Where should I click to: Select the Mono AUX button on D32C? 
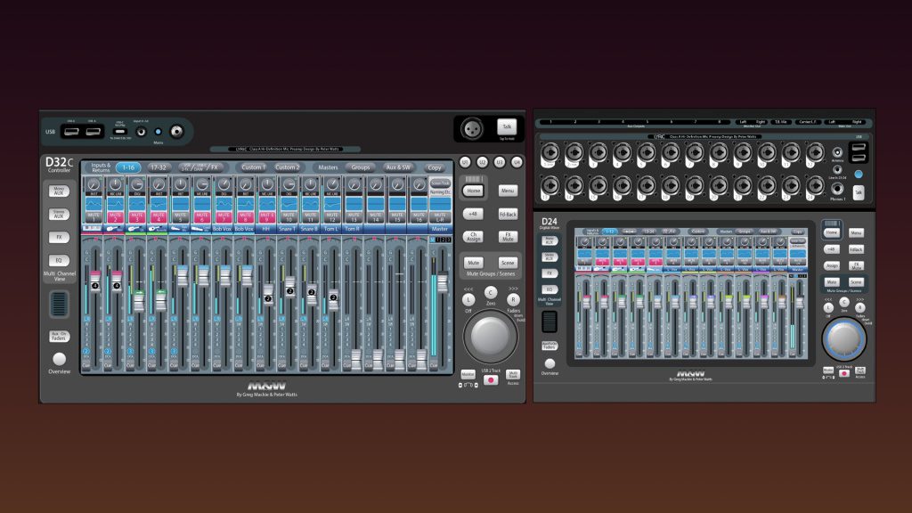pos(59,191)
